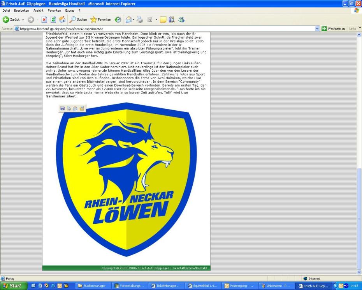Screen dimensions: 362x290
Task: Open the history (Verlauf) icon
Action: 118,19
